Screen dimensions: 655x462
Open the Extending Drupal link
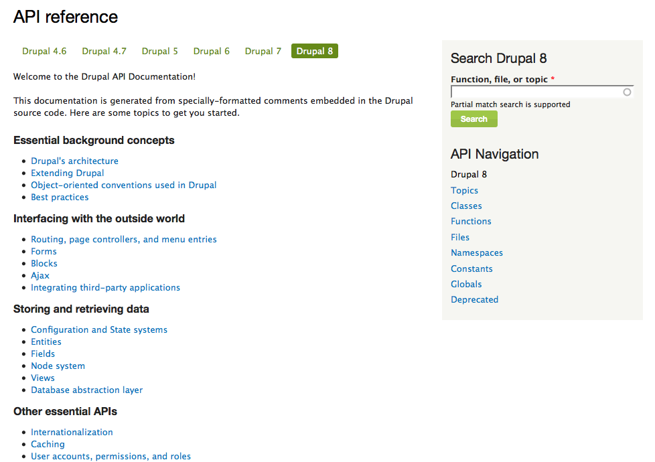click(67, 173)
